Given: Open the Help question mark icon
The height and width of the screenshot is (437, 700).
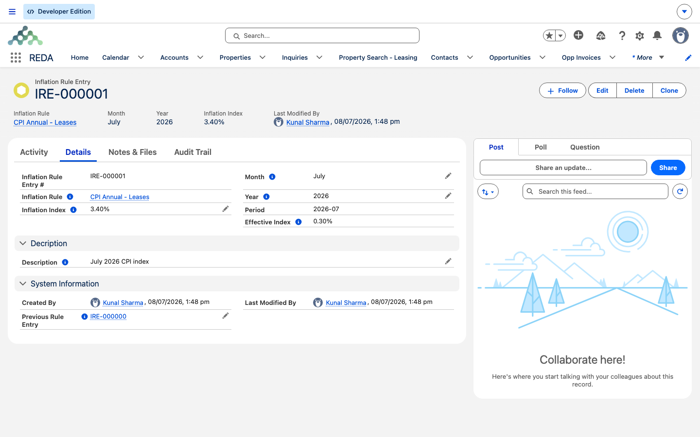Looking at the screenshot, I should pyautogui.click(x=622, y=35).
